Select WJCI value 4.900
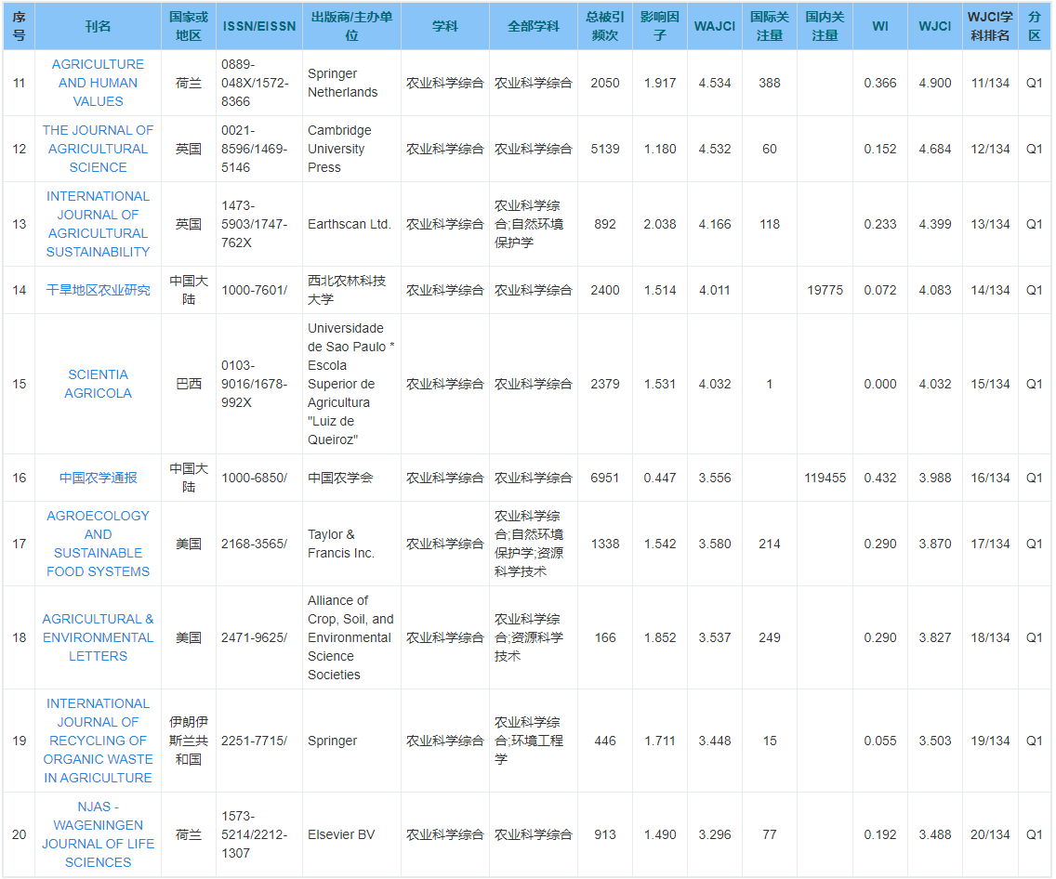Screen dimensions: 1056x879 tap(935, 83)
